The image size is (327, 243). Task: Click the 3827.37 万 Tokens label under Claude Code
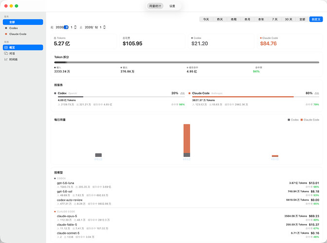[x=203, y=100]
